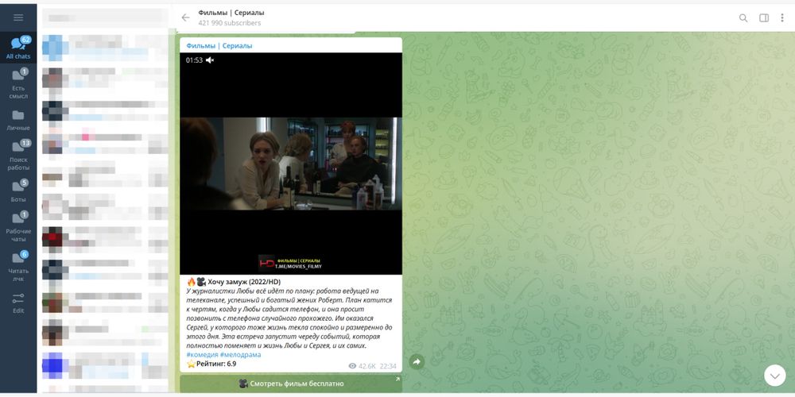Open the Поиск работы chat folder

coord(18,156)
